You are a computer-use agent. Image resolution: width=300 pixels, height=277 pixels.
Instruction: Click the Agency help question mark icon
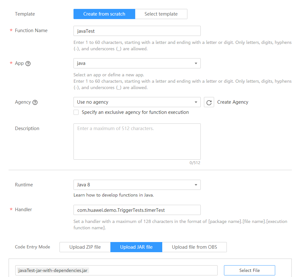(x=35, y=102)
